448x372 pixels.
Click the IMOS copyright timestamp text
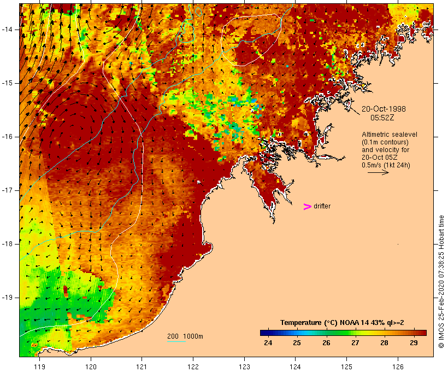(441, 282)
